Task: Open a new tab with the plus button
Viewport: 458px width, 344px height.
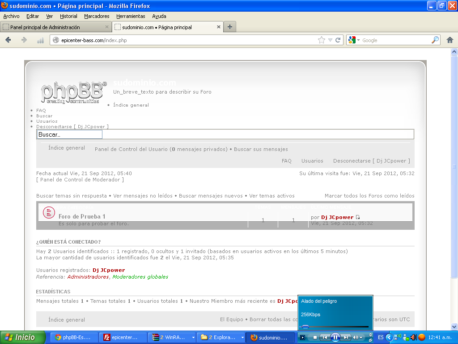Action: 229,27
